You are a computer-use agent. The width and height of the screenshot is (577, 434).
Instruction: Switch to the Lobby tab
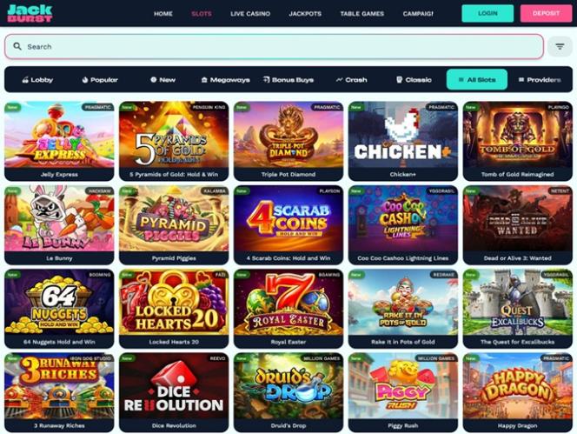pyautogui.click(x=37, y=79)
